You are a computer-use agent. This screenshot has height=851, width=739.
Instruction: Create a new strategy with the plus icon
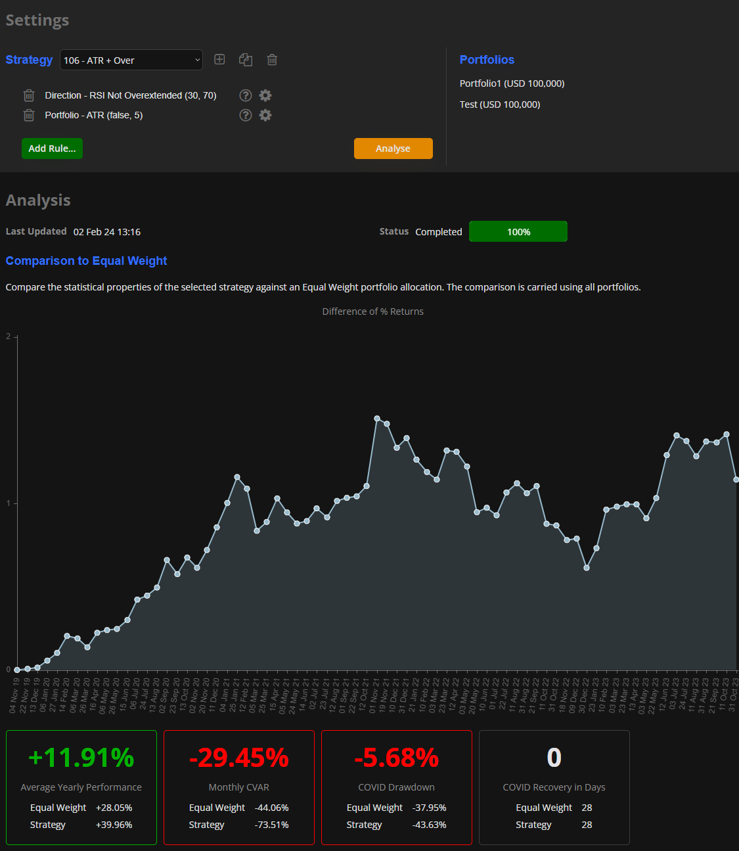click(x=219, y=60)
